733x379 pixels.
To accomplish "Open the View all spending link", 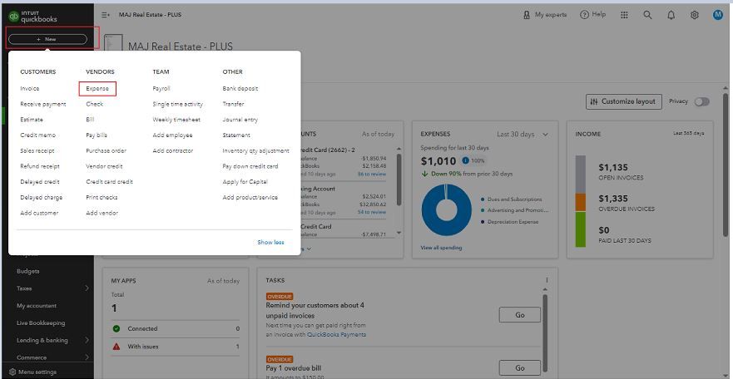I will pyautogui.click(x=441, y=248).
